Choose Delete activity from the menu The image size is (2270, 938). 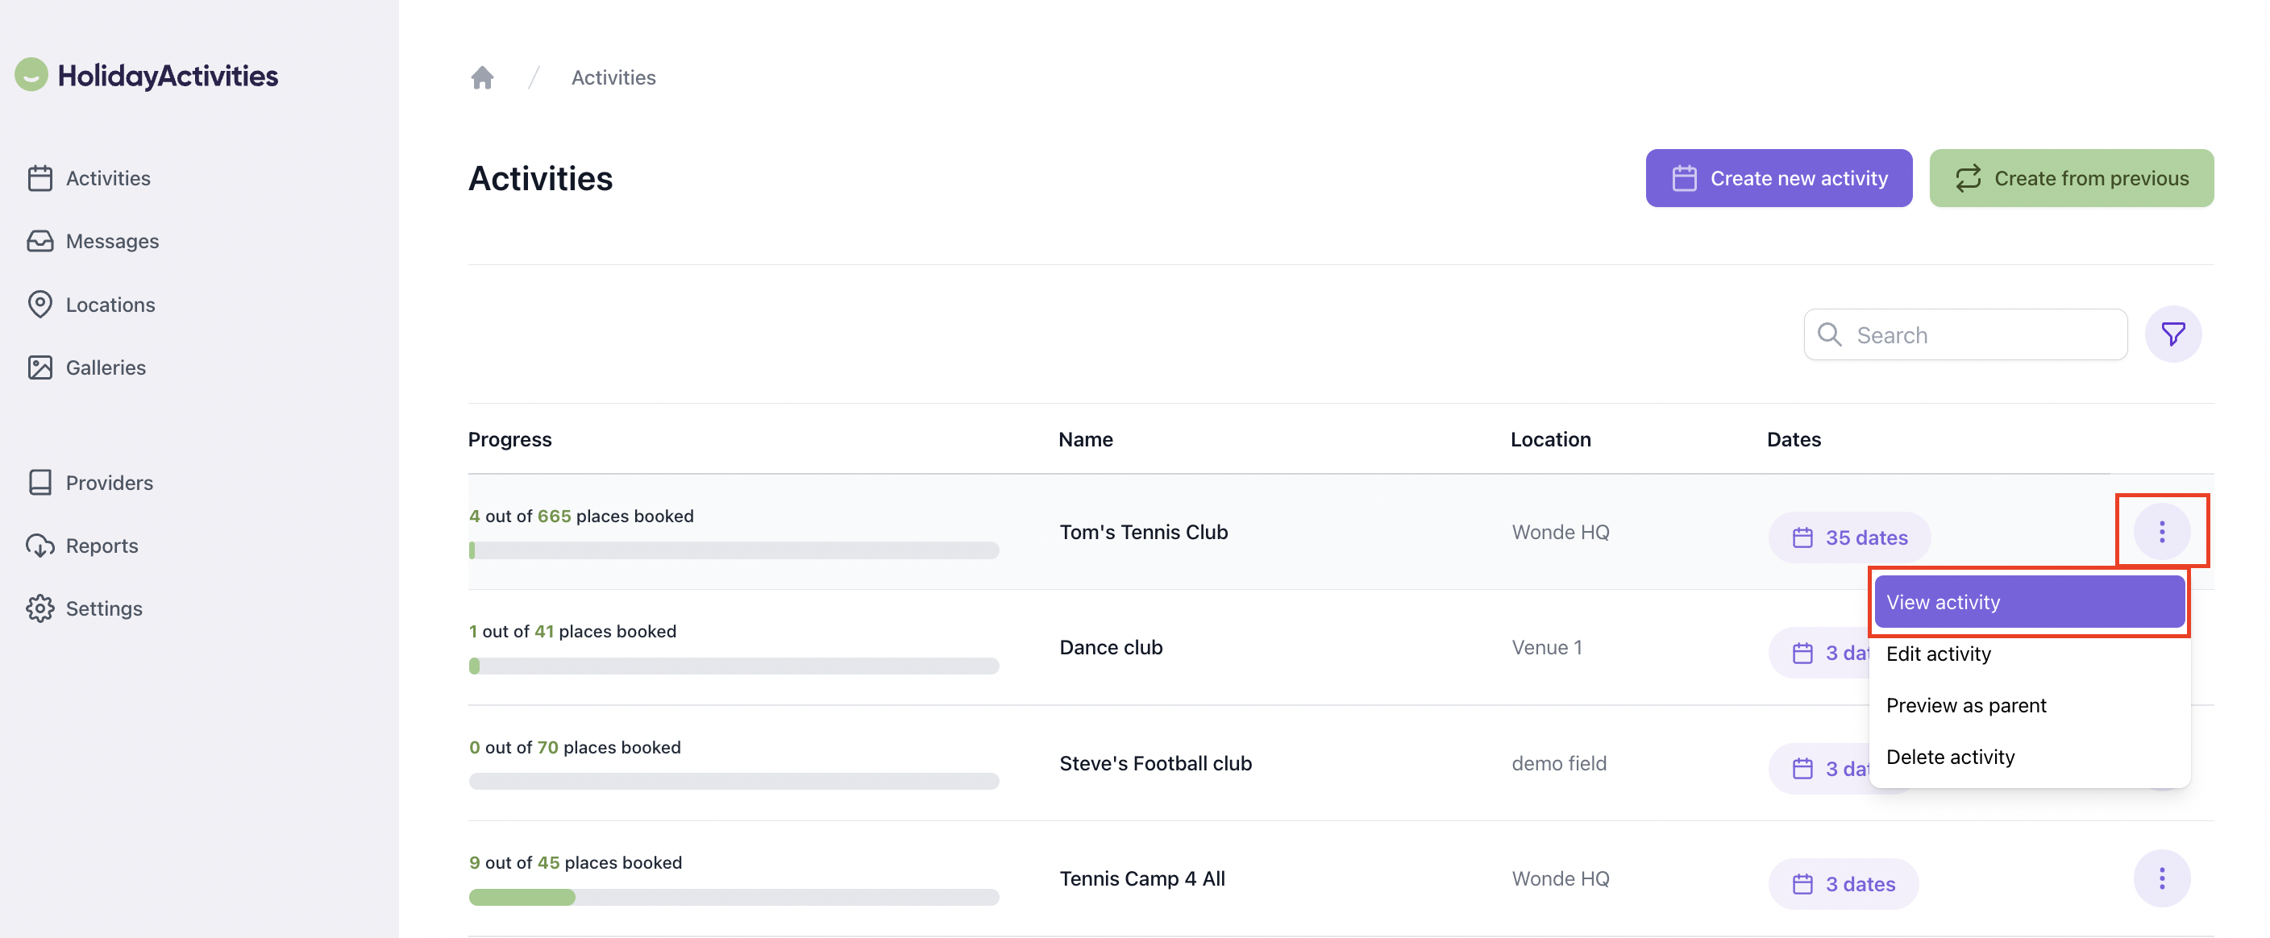tap(1950, 757)
